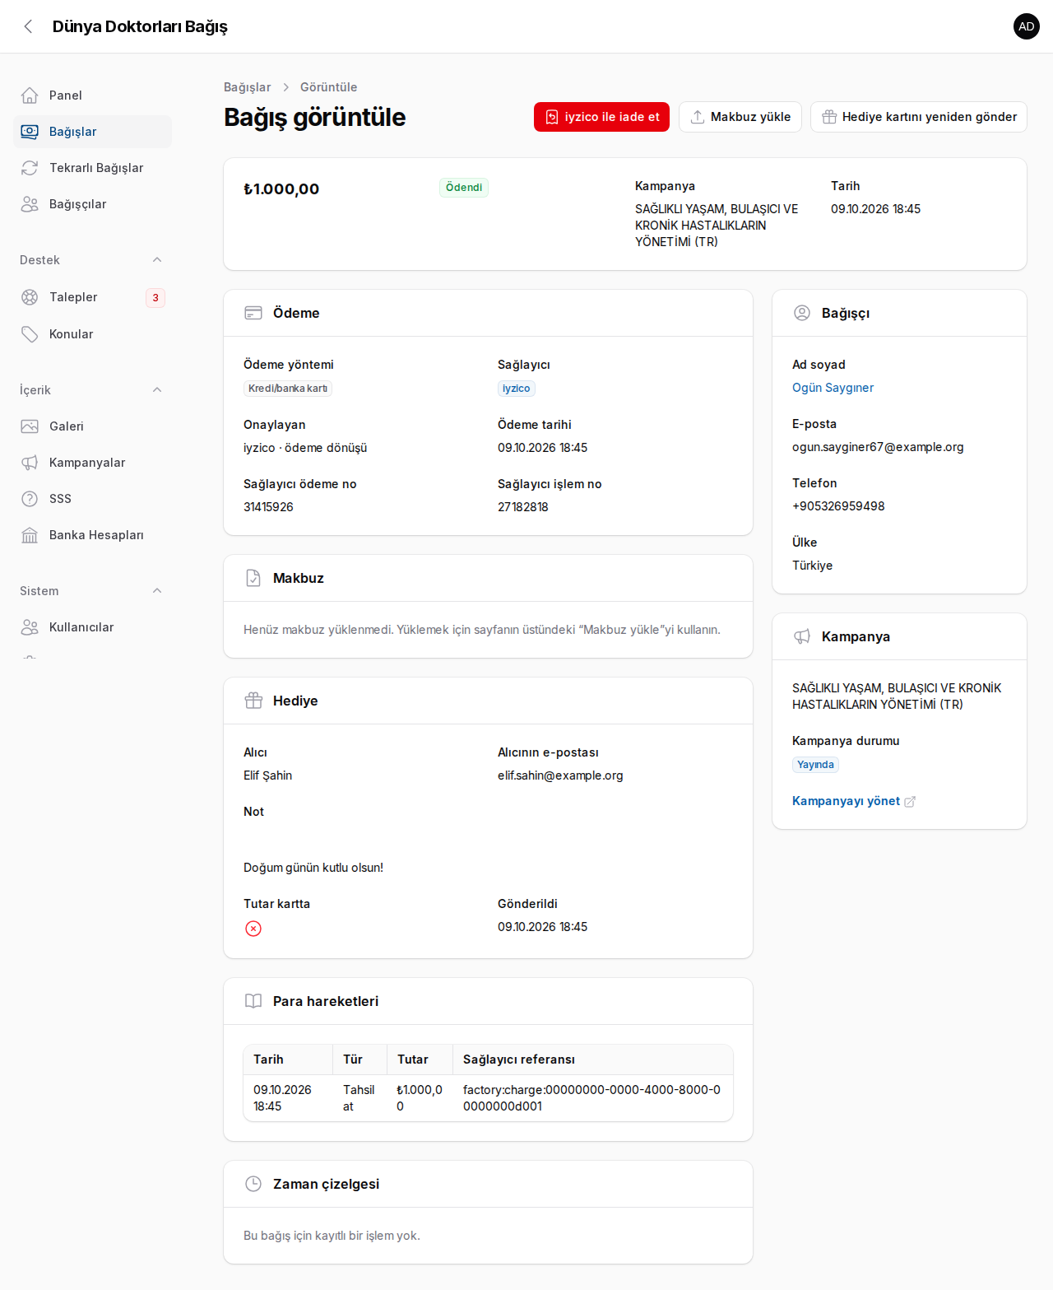
Task: Click the Panel home icon
Action: tap(30, 95)
